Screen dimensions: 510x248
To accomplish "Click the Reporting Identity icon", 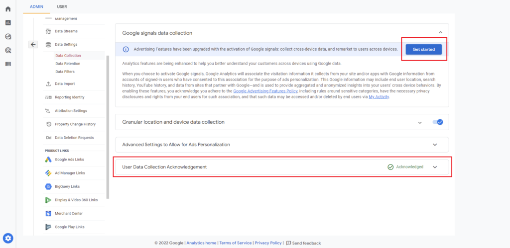I will (x=48, y=97).
